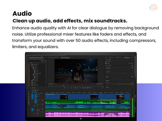Click the Project panel thumbnail zoom slider
The height and width of the screenshot is (121, 162).
click(38, 88)
